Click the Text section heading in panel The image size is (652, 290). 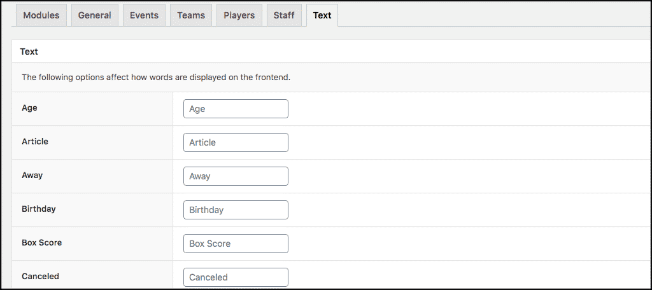point(29,52)
